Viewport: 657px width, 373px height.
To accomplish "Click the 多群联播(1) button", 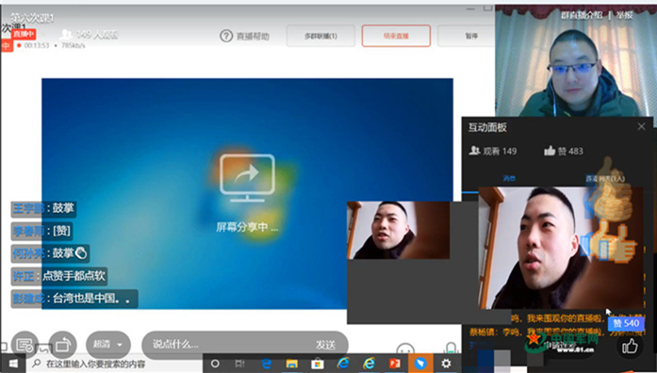I will tap(320, 36).
